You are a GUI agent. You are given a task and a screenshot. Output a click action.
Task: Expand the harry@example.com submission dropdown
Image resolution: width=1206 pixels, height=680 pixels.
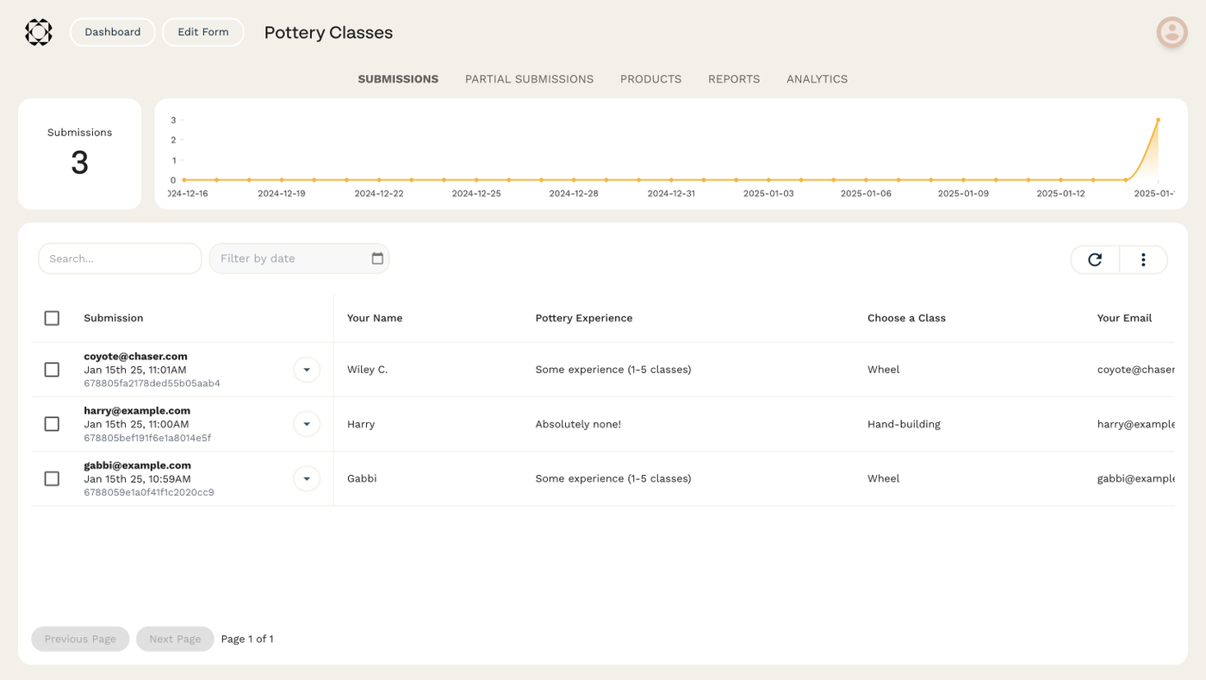307,424
